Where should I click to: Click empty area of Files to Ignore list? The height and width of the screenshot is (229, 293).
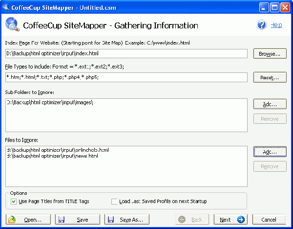126,173
